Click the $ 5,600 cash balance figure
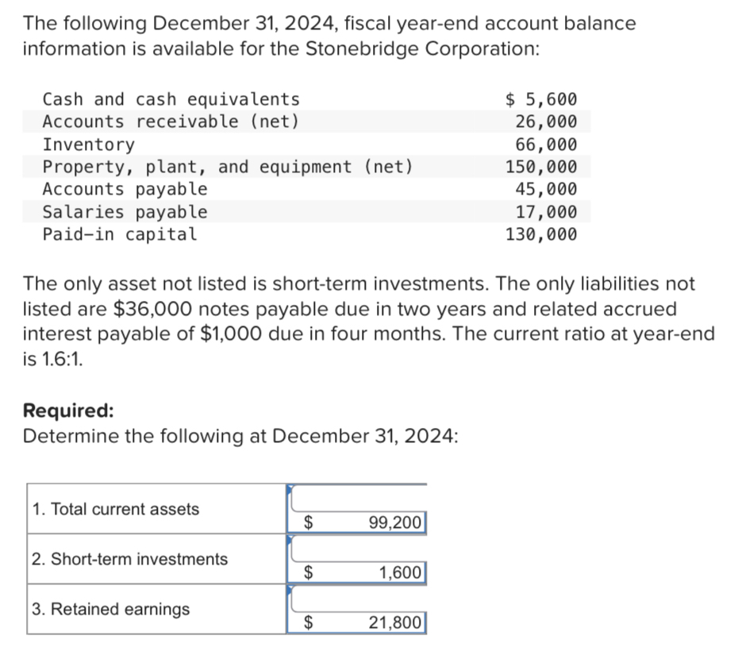 click(x=541, y=98)
